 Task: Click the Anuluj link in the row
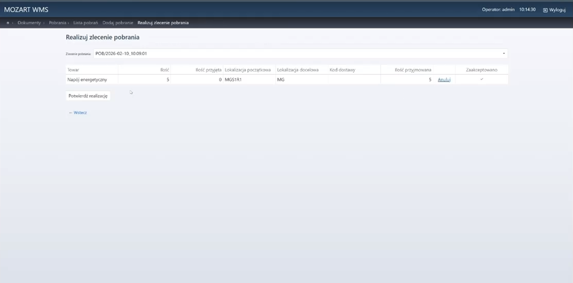444,80
